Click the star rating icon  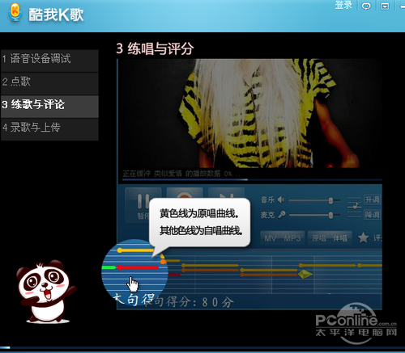tap(363, 237)
